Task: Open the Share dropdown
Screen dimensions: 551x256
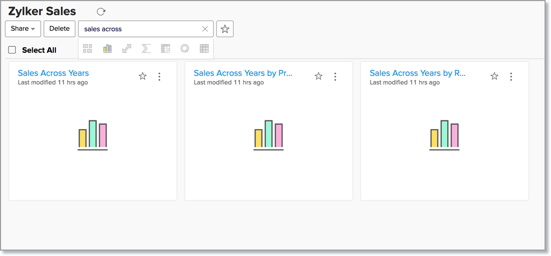Action: tap(23, 29)
